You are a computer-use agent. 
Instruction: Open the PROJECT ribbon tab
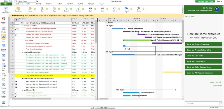pos(49,4)
